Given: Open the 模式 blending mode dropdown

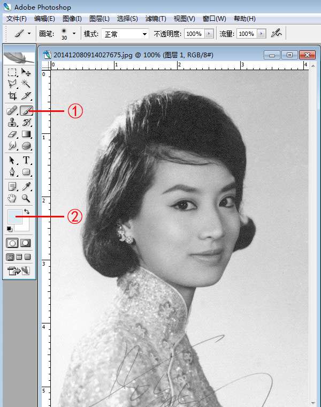Looking at the screenshot, I should (126, 34).
